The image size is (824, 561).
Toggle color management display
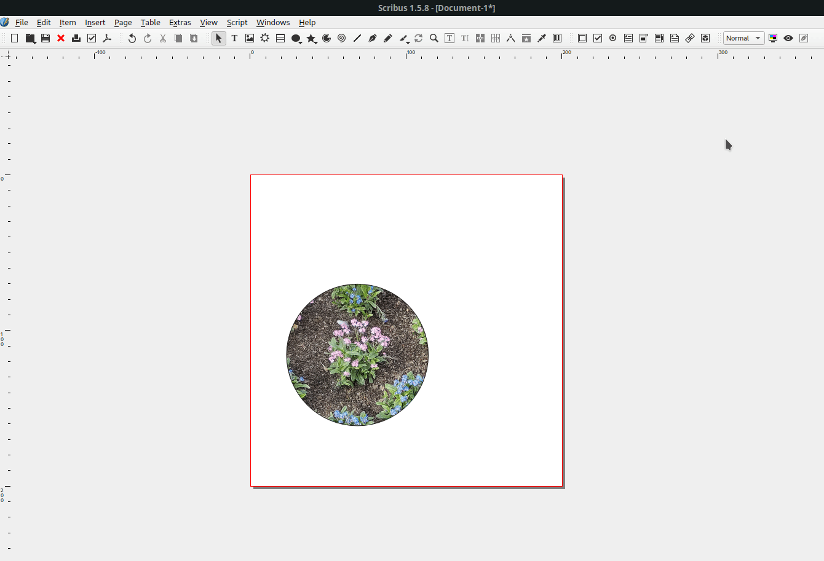click(x=772, y=37)
